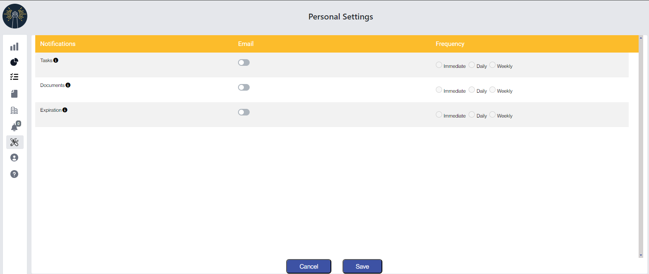Open the bar chart dashboard icon
The width and height of the screenshot is (649, 274).
[15, 47]
